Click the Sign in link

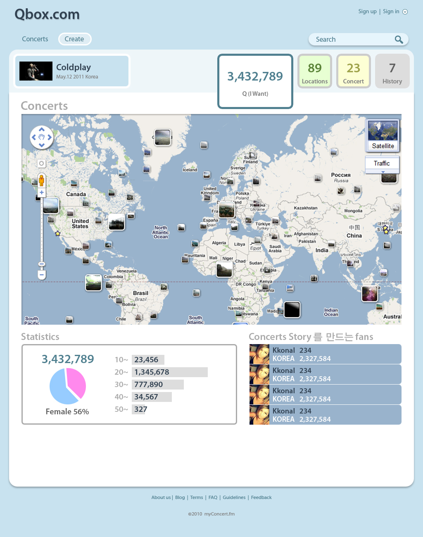(x=391, y=12)
